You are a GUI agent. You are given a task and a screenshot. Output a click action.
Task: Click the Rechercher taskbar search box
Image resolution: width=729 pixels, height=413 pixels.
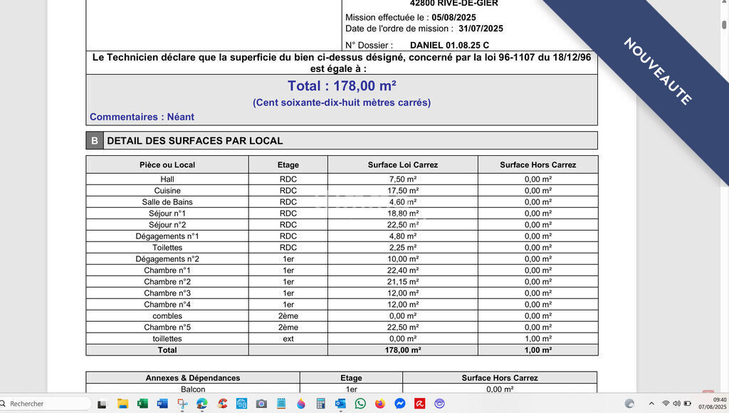pyautogui.click(x=46, y=404)
